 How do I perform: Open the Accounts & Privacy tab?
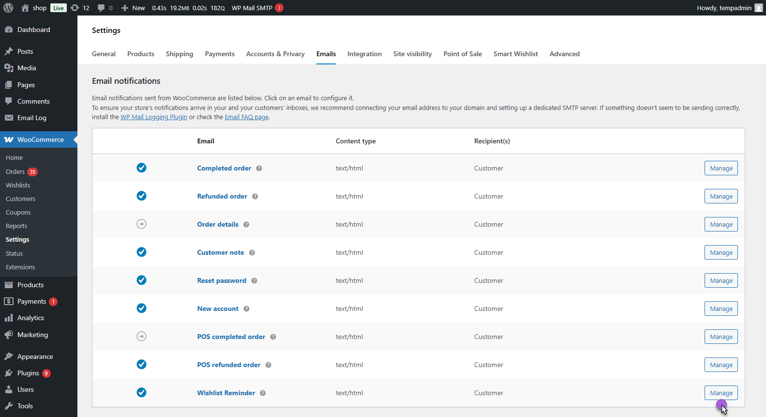point(275,54)
